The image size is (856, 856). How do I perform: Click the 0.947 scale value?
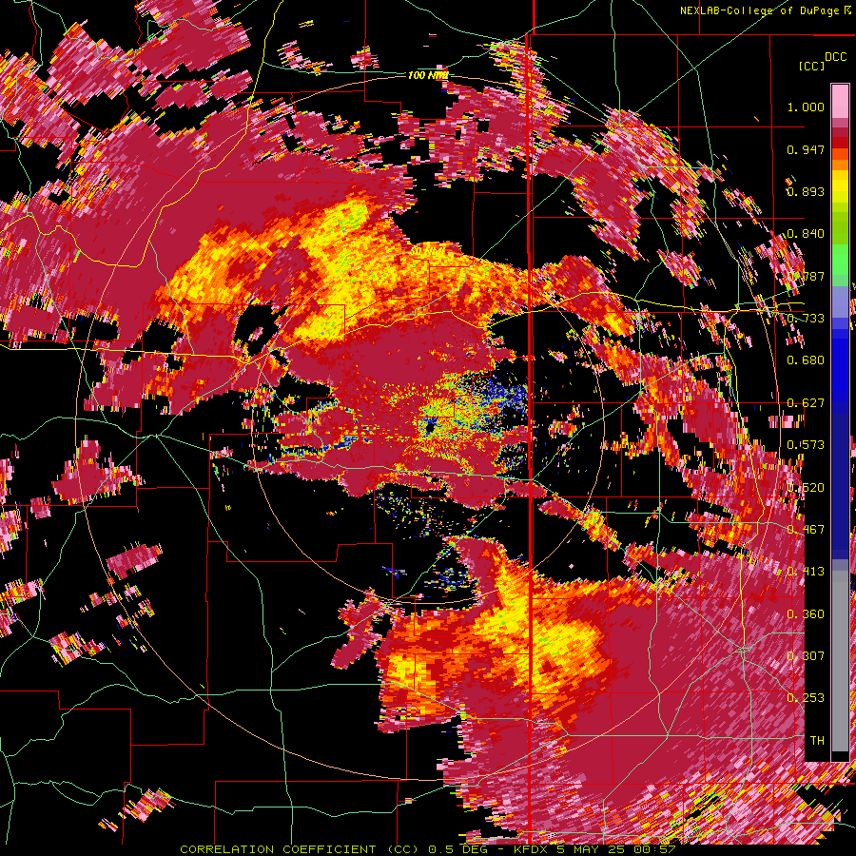(806, 149)
